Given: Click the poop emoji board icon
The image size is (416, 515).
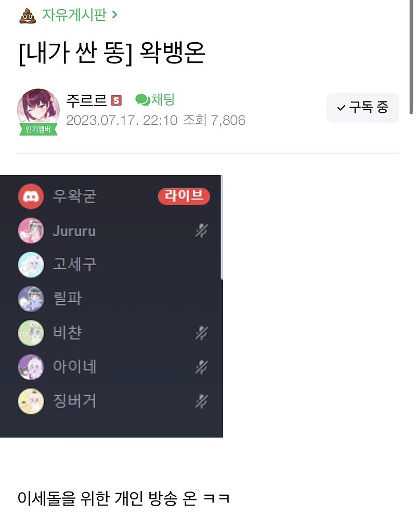Looking at the screenshot, I should [x=27, y=16].
